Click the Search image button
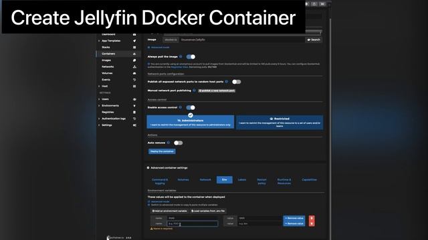Image resolution: width=428 pixels, height=240 pixels. click(x=314, y=40)
